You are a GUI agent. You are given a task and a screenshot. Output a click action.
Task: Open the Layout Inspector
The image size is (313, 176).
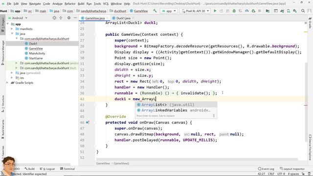pyautogui.click(x=292, y=169)
